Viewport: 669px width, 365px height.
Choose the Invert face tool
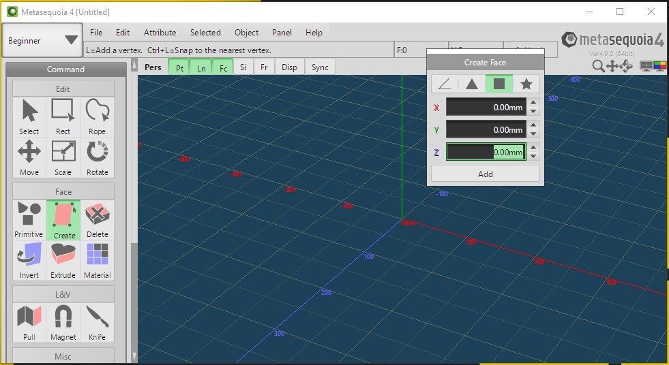tap(29, 260)
